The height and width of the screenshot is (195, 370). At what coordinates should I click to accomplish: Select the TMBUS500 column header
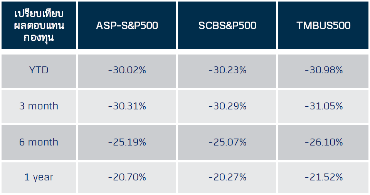[323, 26]
